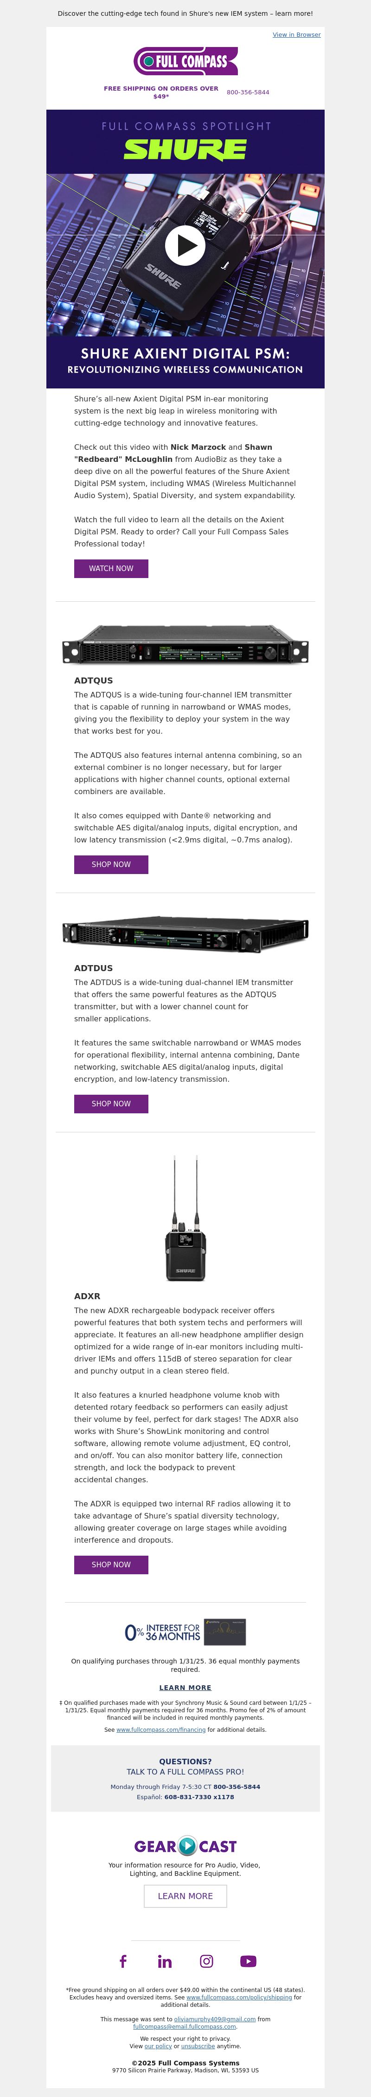The width and height of the screenshot is (371, 2097).
Task: Click the unsubscribe link
Action: (198, 2046)
